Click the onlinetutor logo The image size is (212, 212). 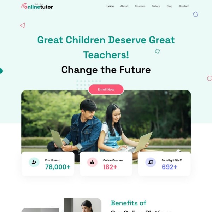pos(37,6)
